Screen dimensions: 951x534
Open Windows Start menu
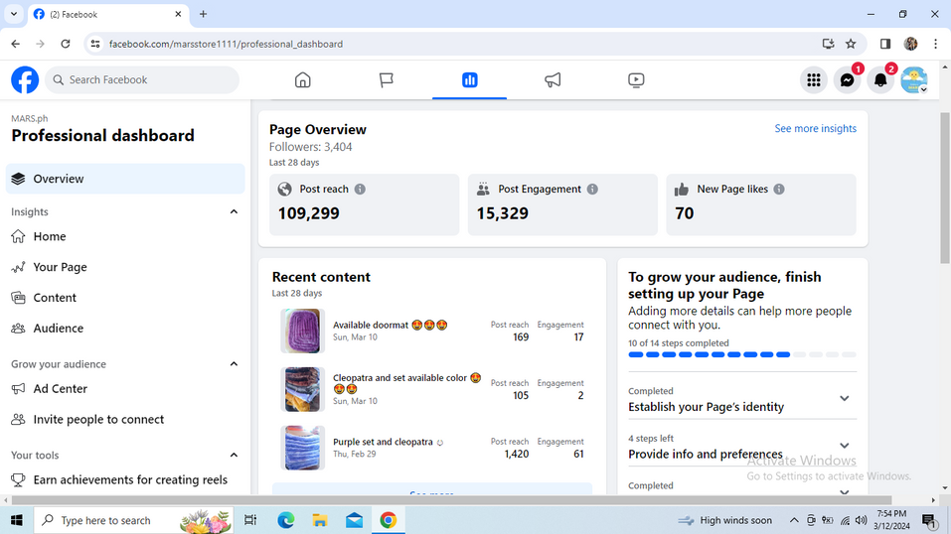[x=16, y=520]
